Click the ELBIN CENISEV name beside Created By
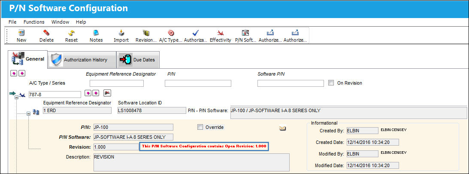The image size is (469, 174). 393,130
